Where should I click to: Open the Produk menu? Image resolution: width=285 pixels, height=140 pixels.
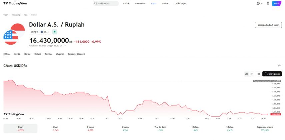click(126, 3)
